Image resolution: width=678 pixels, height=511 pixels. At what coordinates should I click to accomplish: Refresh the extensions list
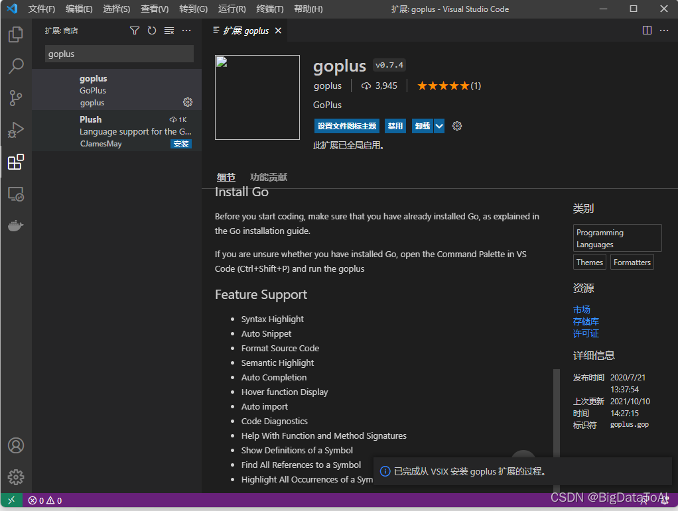tap(152, 30)
